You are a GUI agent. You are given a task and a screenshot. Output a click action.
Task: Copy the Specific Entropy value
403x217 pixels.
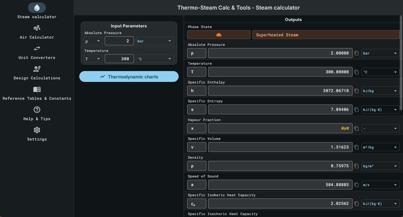click(x=357, y=110)
